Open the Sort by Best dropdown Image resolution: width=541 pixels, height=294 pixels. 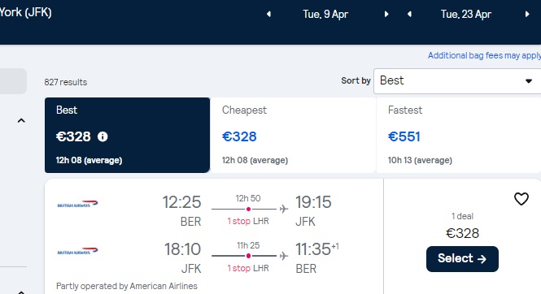click(457, 81)
